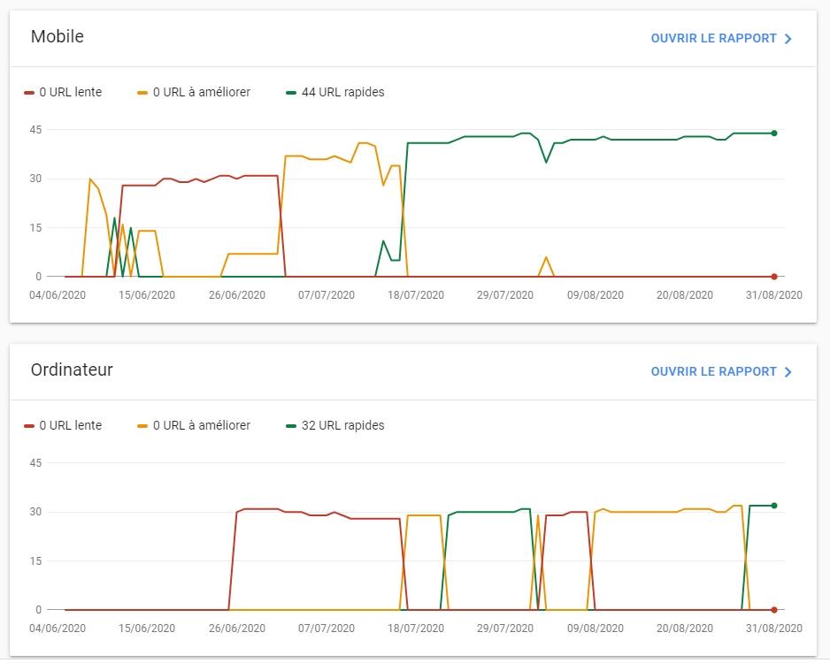830x663 pixels.
Task: Click the red '0 URL lente' legend marker in Ordinateur
Action: pyautogui.click(x=30, y=425)
